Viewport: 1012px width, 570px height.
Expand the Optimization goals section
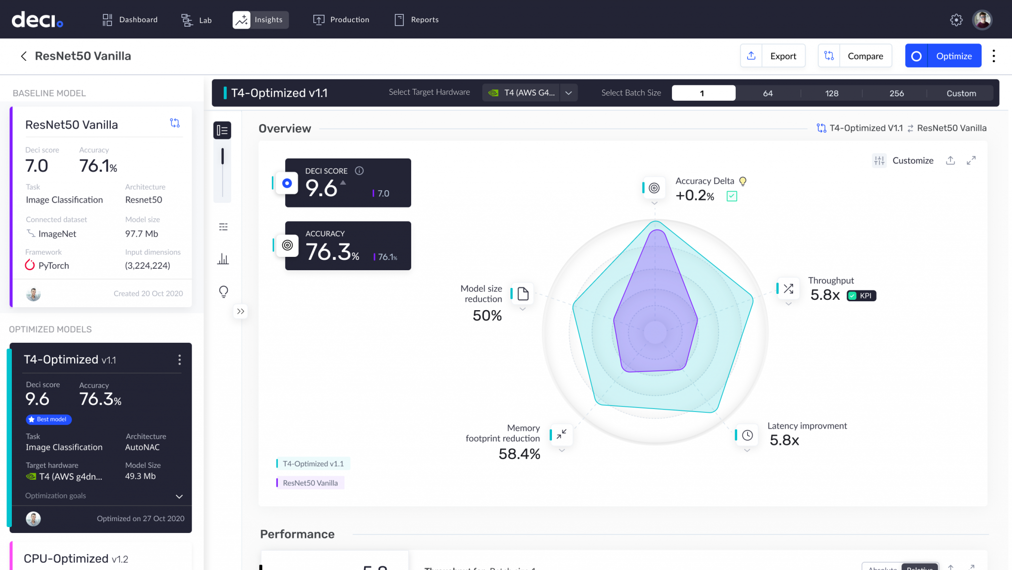[179, 496]
